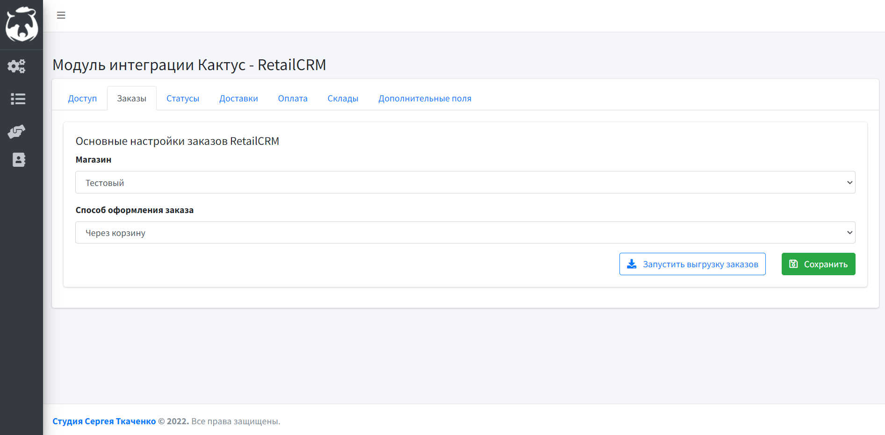
Task: Click the green Сохранить button
Action: click(819, 264)
